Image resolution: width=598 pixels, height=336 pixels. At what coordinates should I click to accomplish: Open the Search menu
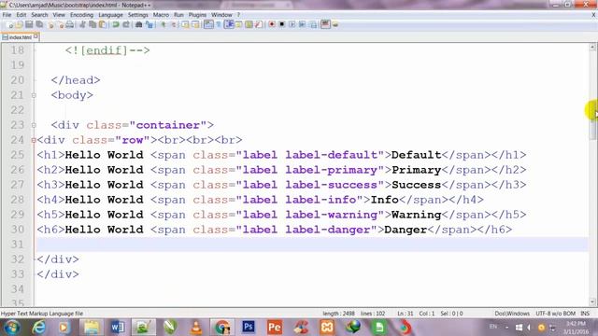[39, 15]
